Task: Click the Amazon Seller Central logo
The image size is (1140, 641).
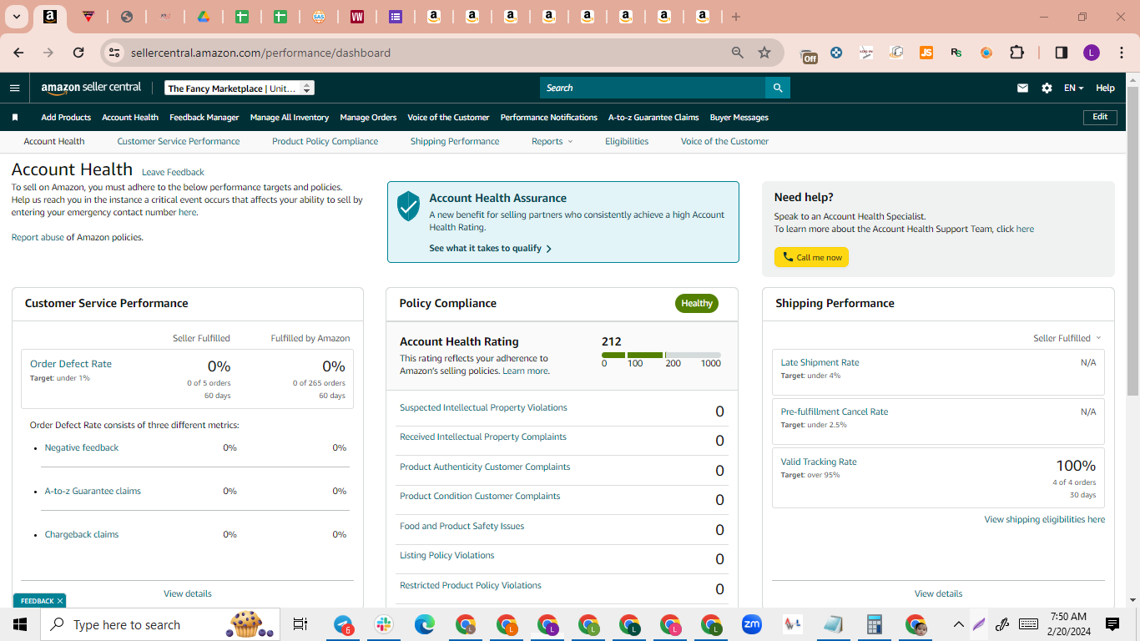Action: (x=91, y=88)
